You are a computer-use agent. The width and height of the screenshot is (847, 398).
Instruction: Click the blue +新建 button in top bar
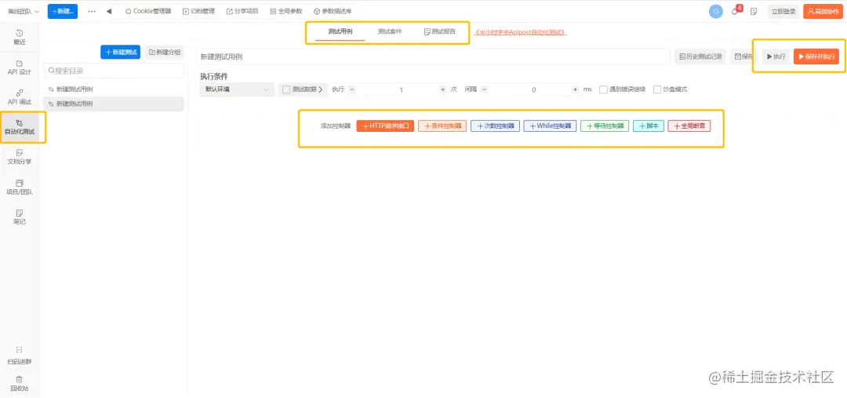pos(63,11)
